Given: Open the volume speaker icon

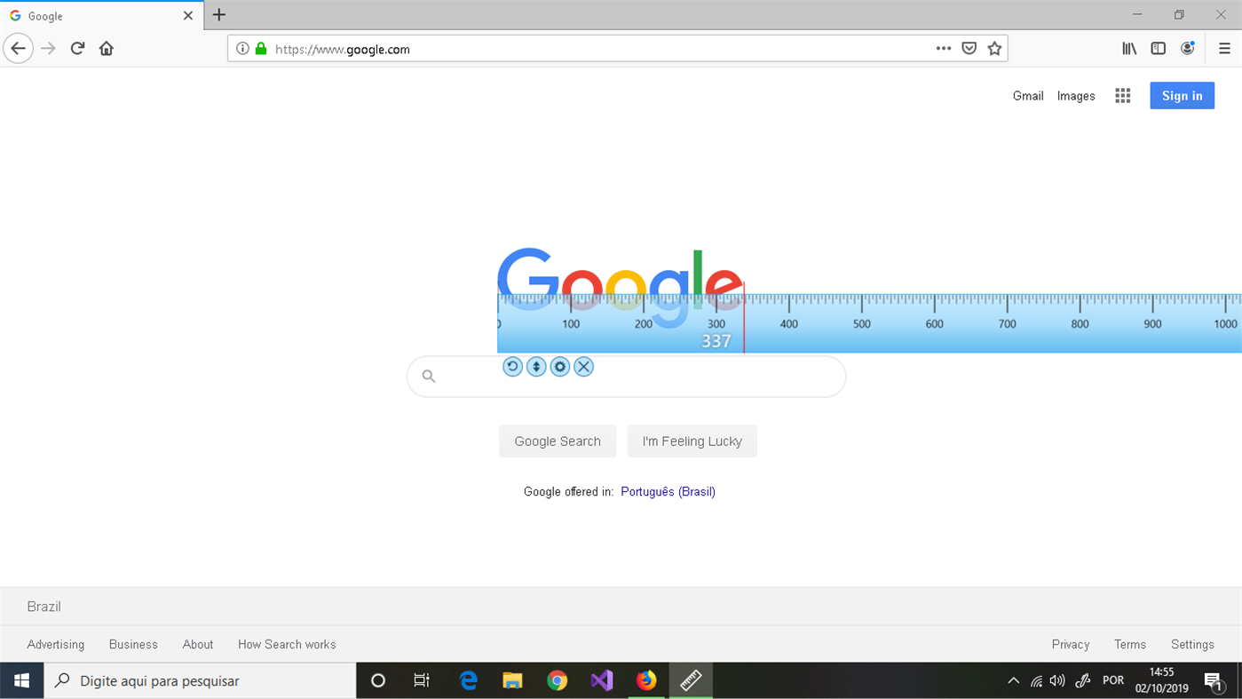Looking at the screenshot, I should click(1057, 681).
